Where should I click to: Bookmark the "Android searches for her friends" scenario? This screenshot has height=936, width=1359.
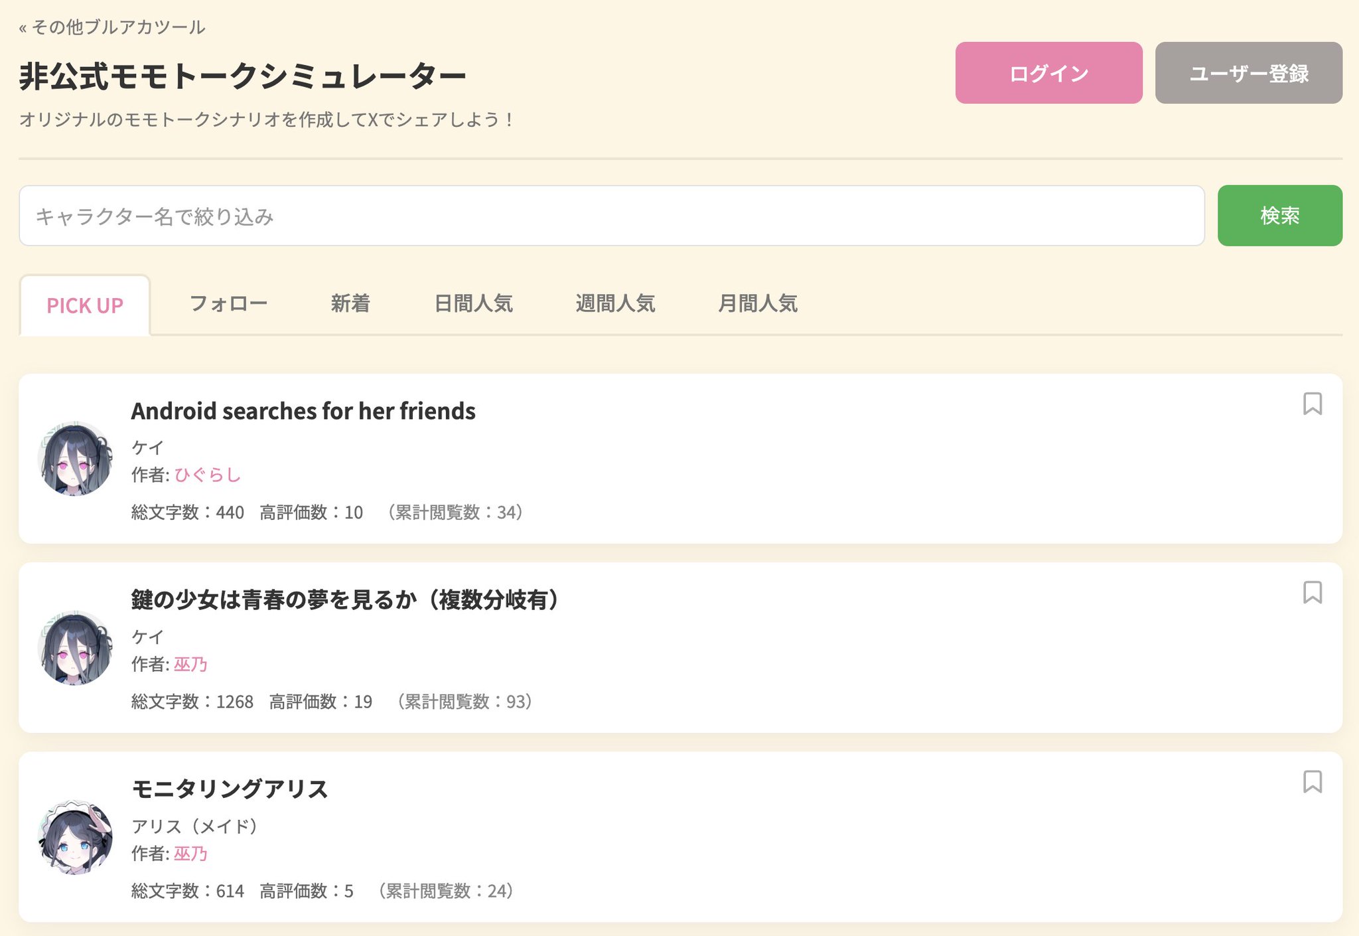tap(1312, 404)
